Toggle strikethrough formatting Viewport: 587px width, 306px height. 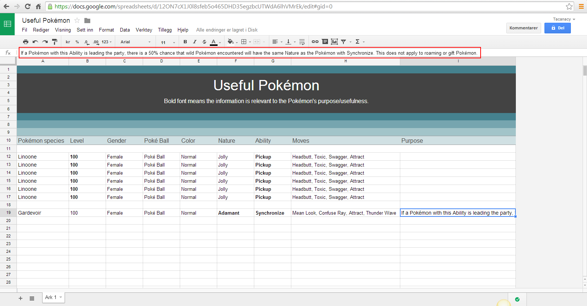[204, 42]
